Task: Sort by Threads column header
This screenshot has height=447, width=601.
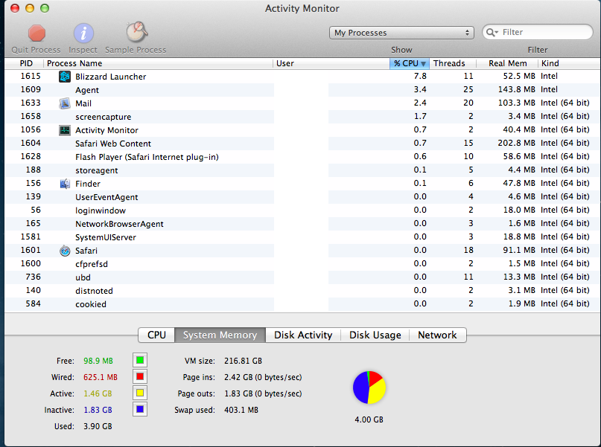Action: point(453,63)
